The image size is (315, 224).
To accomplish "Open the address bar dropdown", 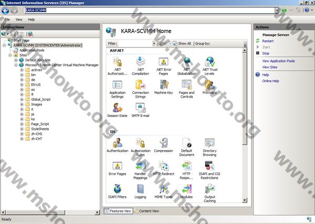I will pyautogui.click(x=277, y=10).
